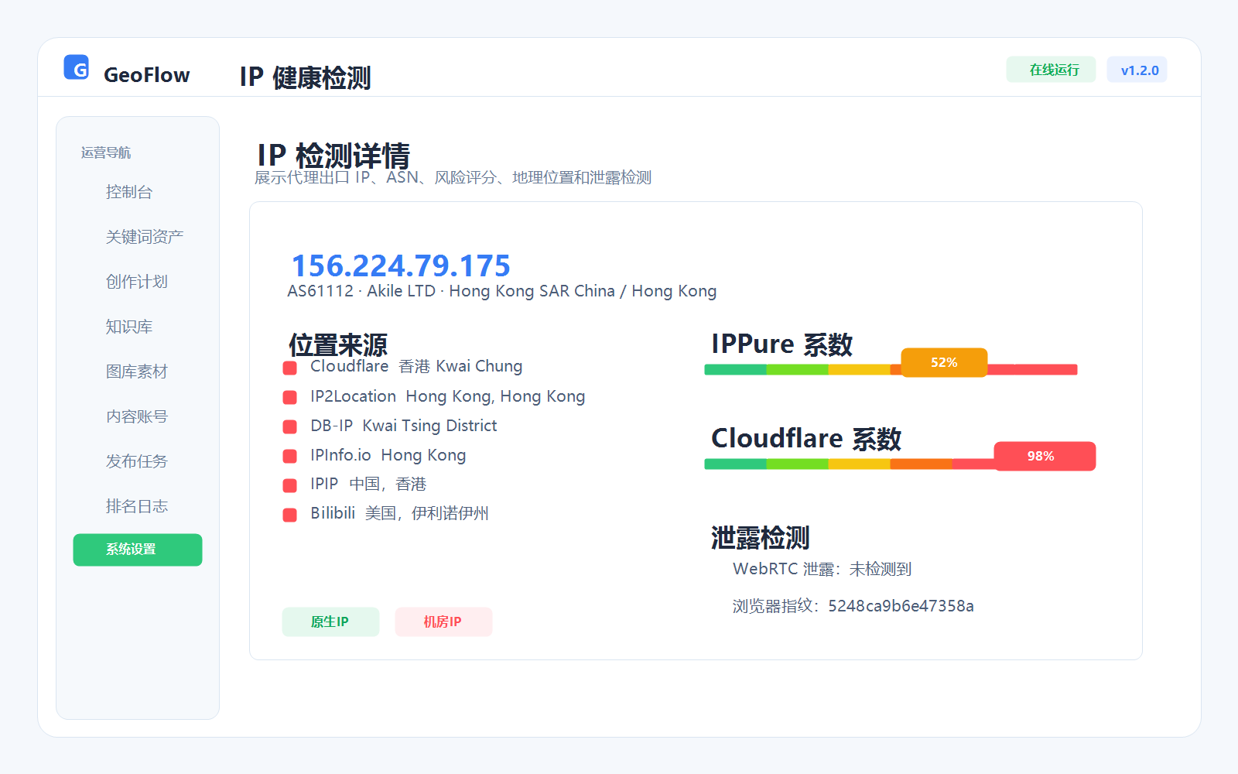Click the 机房IP tag
Viewport: 1238px width, 774px height.
point(443,622)
